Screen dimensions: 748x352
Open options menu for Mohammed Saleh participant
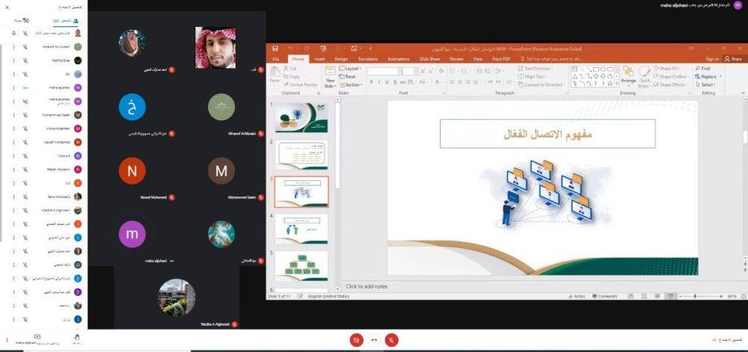13,115
